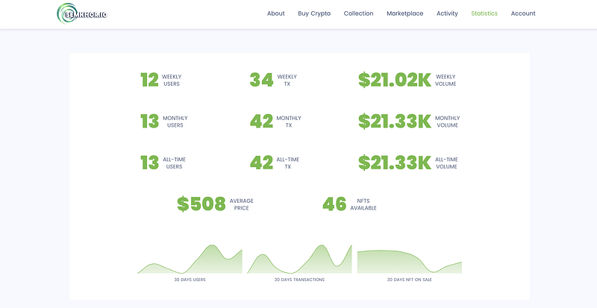Select the $508 average price stat
The image size is (597, 308).
201,204
